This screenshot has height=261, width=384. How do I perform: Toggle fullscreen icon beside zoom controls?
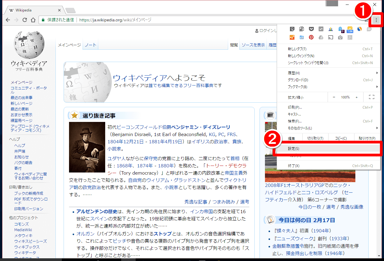coord(371,97)
